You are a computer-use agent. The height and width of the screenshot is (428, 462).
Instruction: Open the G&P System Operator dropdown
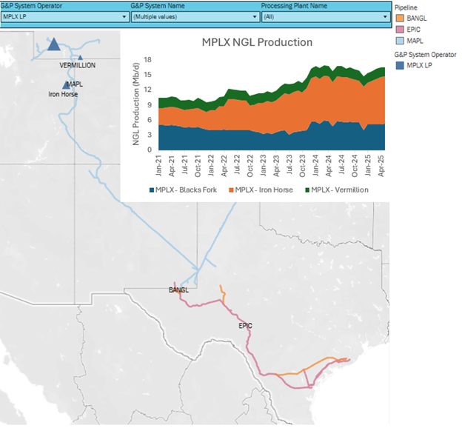[x=65, y=17]
